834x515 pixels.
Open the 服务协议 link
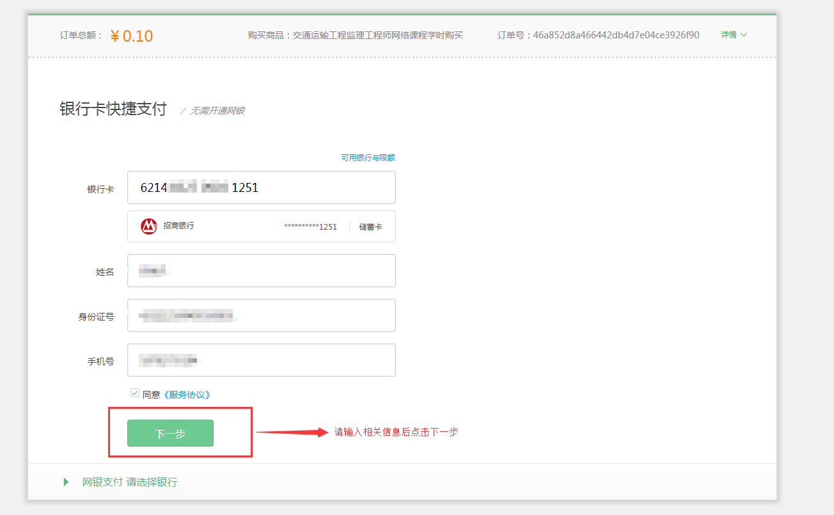[x=187, y=395]
